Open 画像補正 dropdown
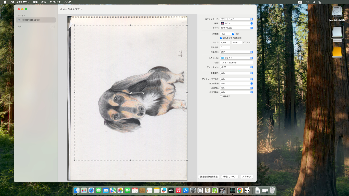The height and width of the screenshot is (196, 349). point(236,73)
